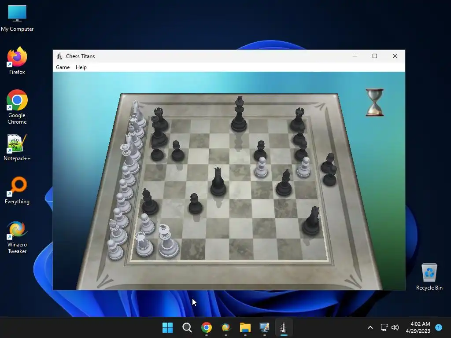Close the Chess Titans window
The height and width of the screenshot is (338, 451).
pyautogui.click(x=395, y=56)
